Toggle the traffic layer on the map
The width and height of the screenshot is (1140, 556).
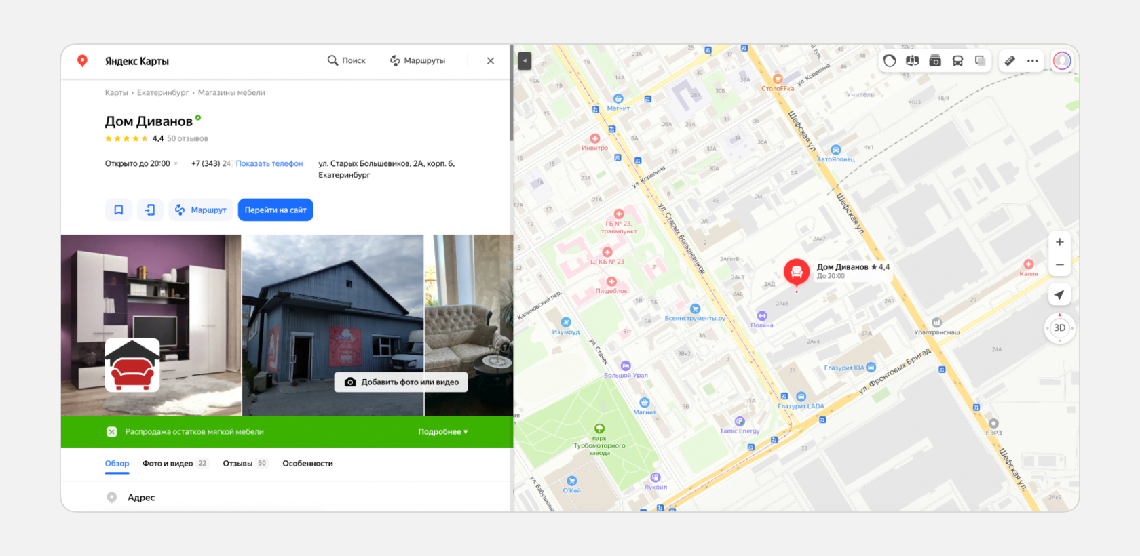[890, 61]
